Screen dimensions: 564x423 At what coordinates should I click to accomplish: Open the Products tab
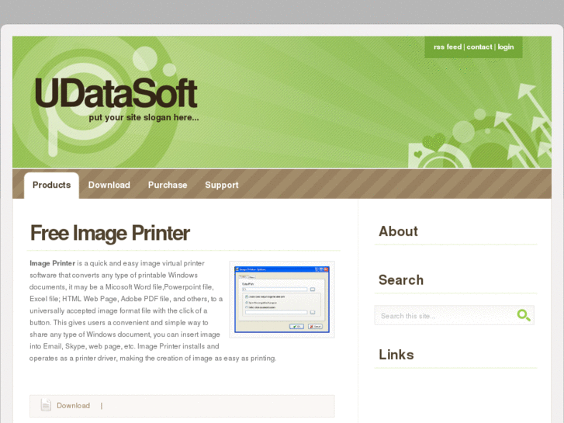[51, 185]
